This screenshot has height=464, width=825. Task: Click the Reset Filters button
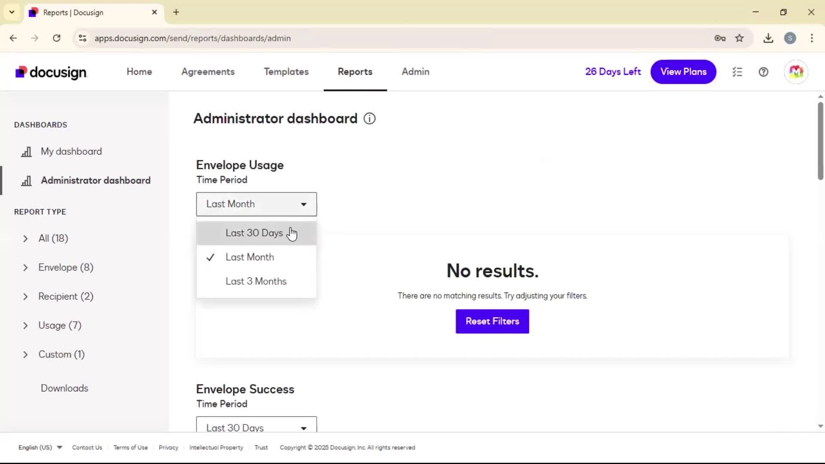pyautogui.click(x=492, y=321)
